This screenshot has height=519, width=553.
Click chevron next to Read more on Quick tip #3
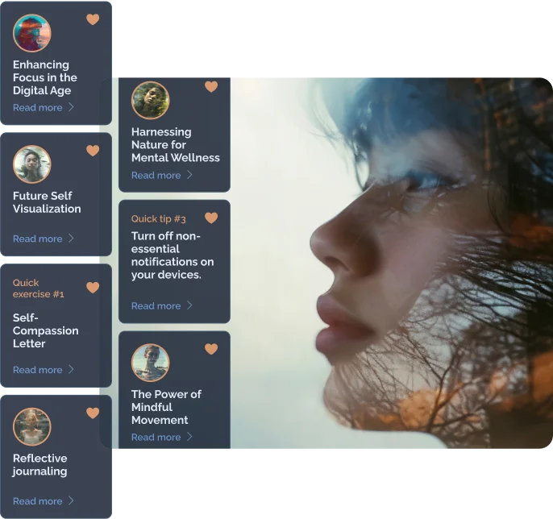click(x=189, y=305)
